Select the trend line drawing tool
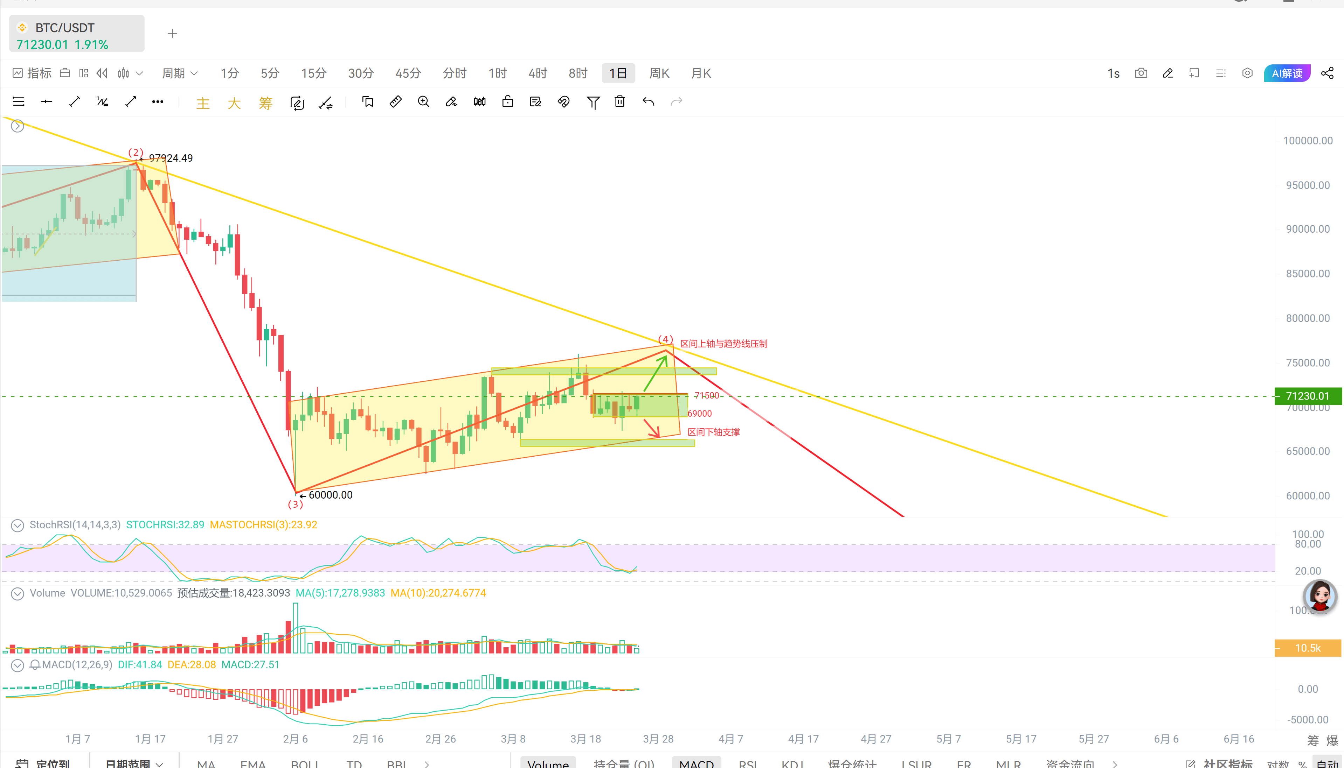Screen dimensions: 1344x768 [x=75, y=101]
